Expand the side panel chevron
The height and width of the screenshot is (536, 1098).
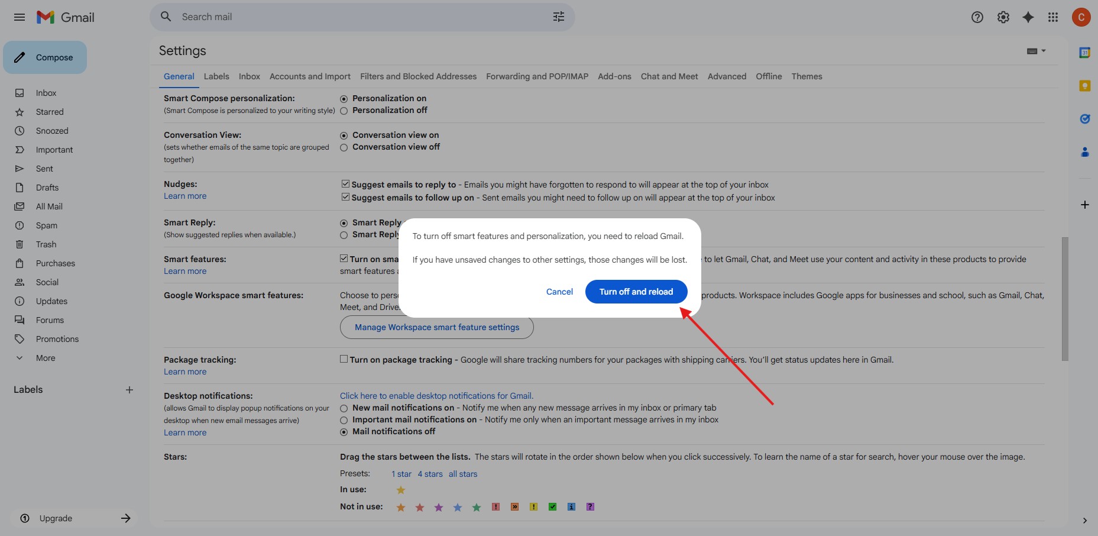click(x=1084, y=521)
